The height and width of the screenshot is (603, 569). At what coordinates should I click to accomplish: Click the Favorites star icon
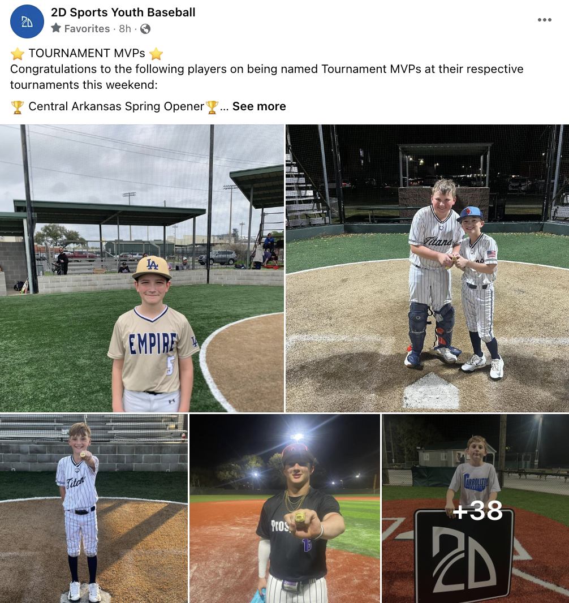[56, 28]
